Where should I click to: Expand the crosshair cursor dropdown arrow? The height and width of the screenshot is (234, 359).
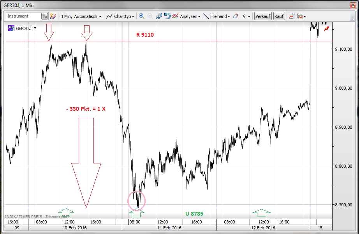tap(250, 16)
